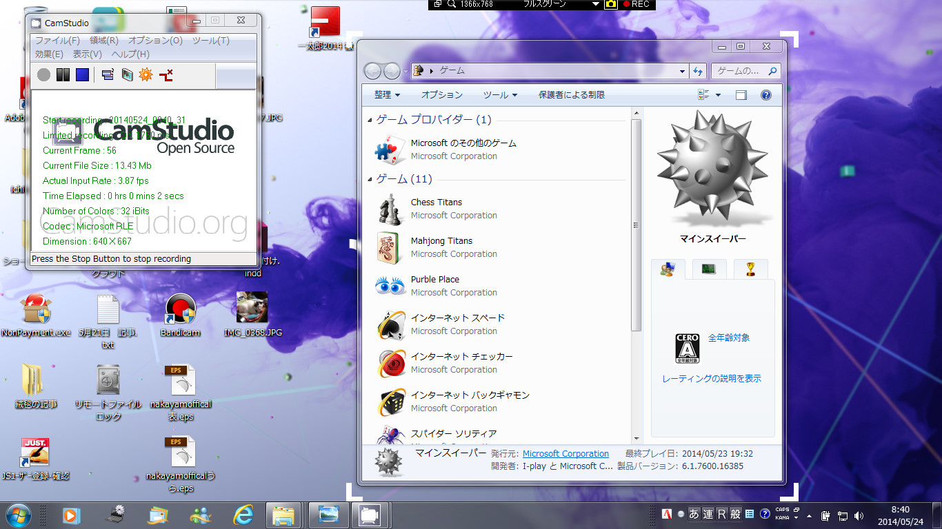Click the Windows Start button
Viewport: 942px width, 529px height.
point(17,515)
